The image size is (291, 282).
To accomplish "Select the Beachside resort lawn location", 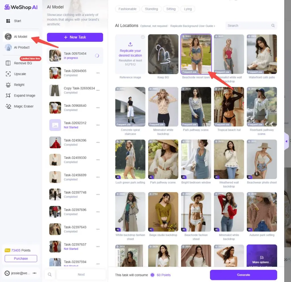I will click(x=196, y=54).
